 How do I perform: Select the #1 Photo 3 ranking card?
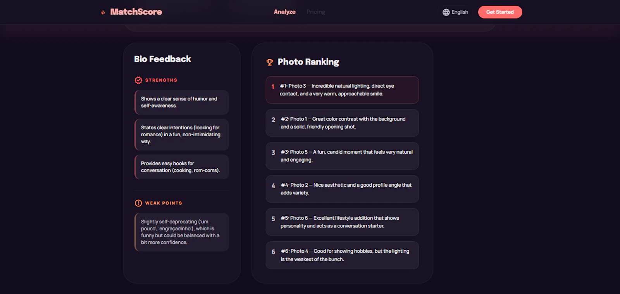click(x=342, y=90)
